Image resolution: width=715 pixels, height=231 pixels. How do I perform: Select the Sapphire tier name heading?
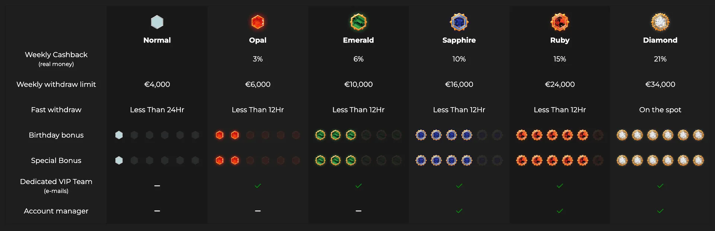459,40
